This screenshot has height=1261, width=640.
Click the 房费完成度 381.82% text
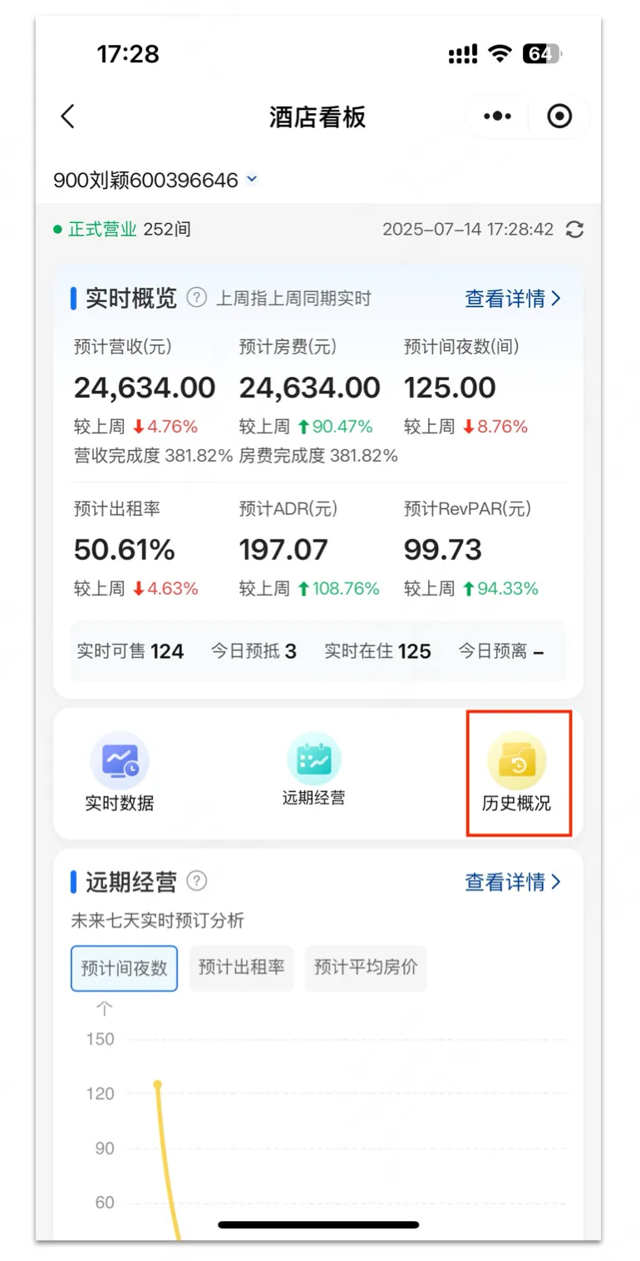[318, 455]
